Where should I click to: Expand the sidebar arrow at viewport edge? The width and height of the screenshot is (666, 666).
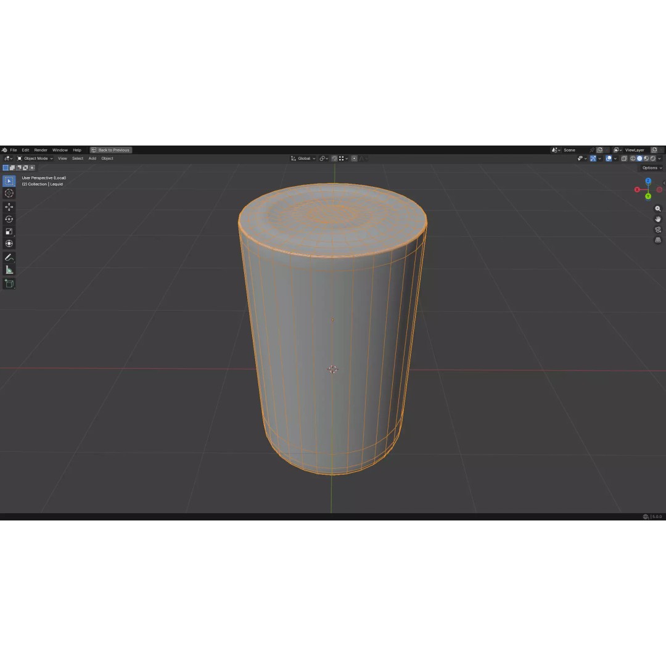click(x=664, y=183)
